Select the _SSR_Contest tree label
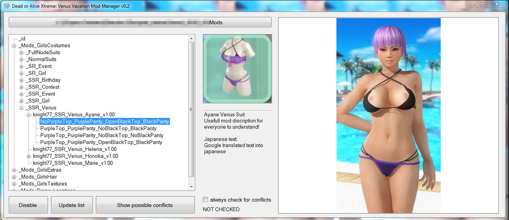 pos(43,87)
